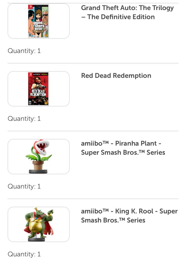The width and height of the screenshot is (186, 264).
Task: Click Rockstar logo on Red Dead Redemption cover
Action: [x=46, y=103]
